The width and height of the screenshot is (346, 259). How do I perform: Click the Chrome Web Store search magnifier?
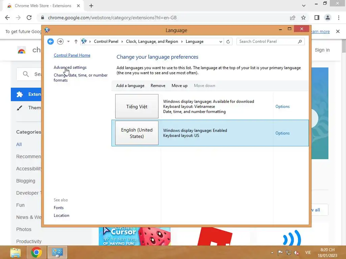26,74
